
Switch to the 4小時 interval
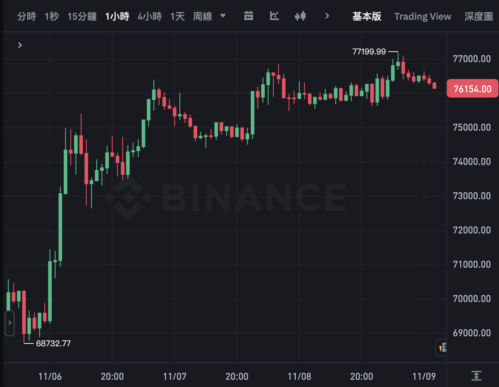point(150,17)
